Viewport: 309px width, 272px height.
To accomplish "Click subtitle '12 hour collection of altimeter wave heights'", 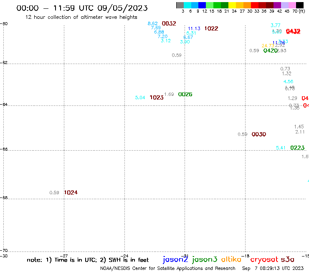I will click(x=81, y=17).
